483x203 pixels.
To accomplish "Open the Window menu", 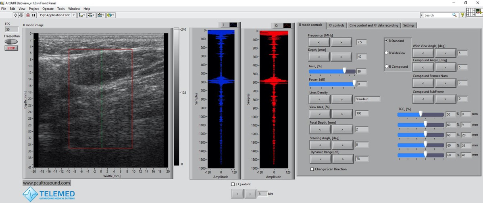I will (74, 9).
